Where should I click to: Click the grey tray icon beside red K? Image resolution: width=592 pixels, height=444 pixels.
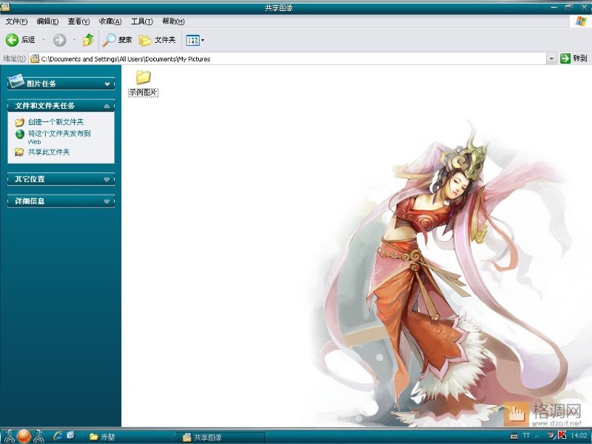(x=551, y=436)
